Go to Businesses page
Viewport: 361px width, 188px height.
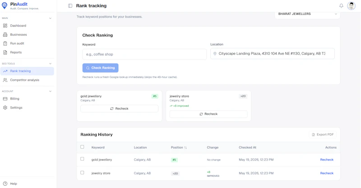coord(27,35)
